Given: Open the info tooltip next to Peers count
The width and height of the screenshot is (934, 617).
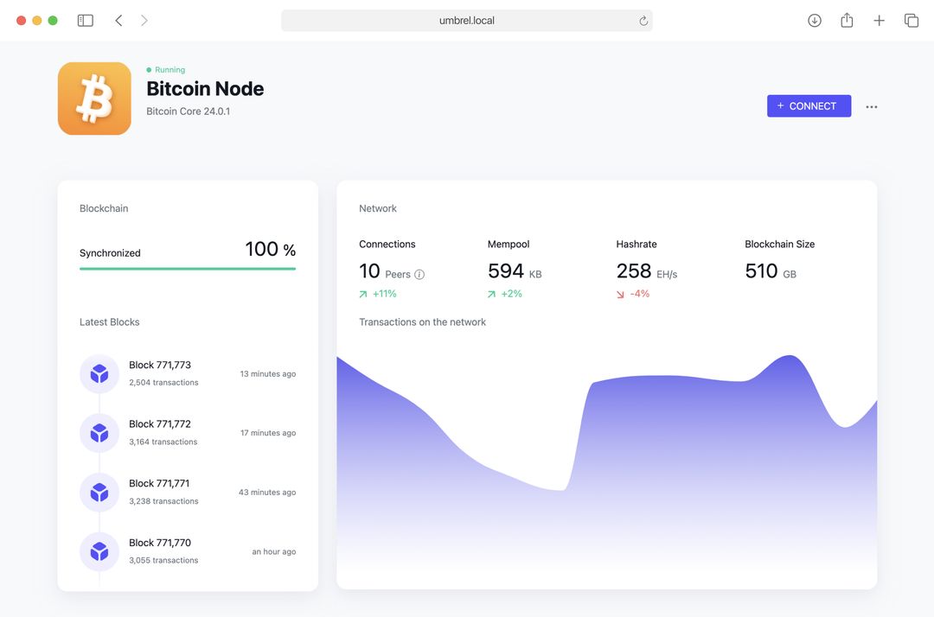Looking at the screenshot, I should coord(419,274).
